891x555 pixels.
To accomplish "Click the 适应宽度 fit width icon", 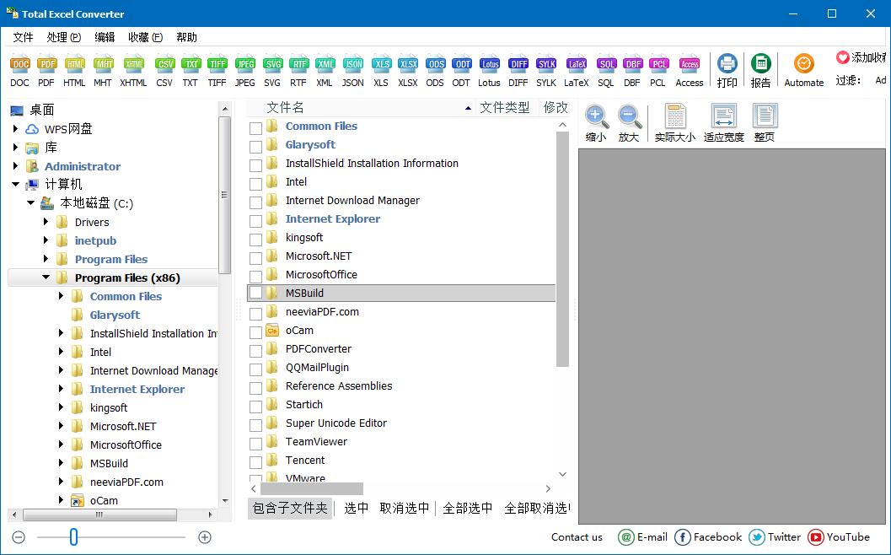I will click(723, 116).
